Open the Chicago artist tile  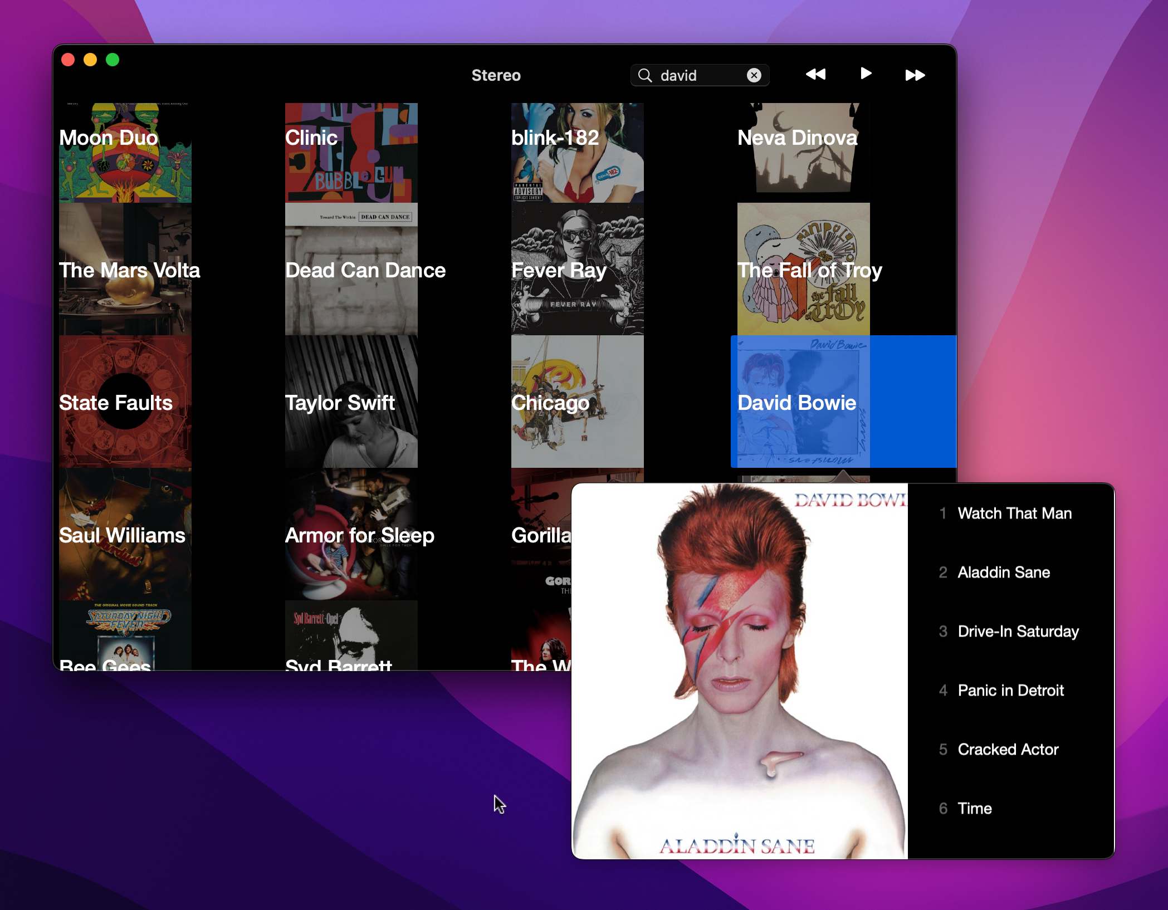tap(578, 402)
